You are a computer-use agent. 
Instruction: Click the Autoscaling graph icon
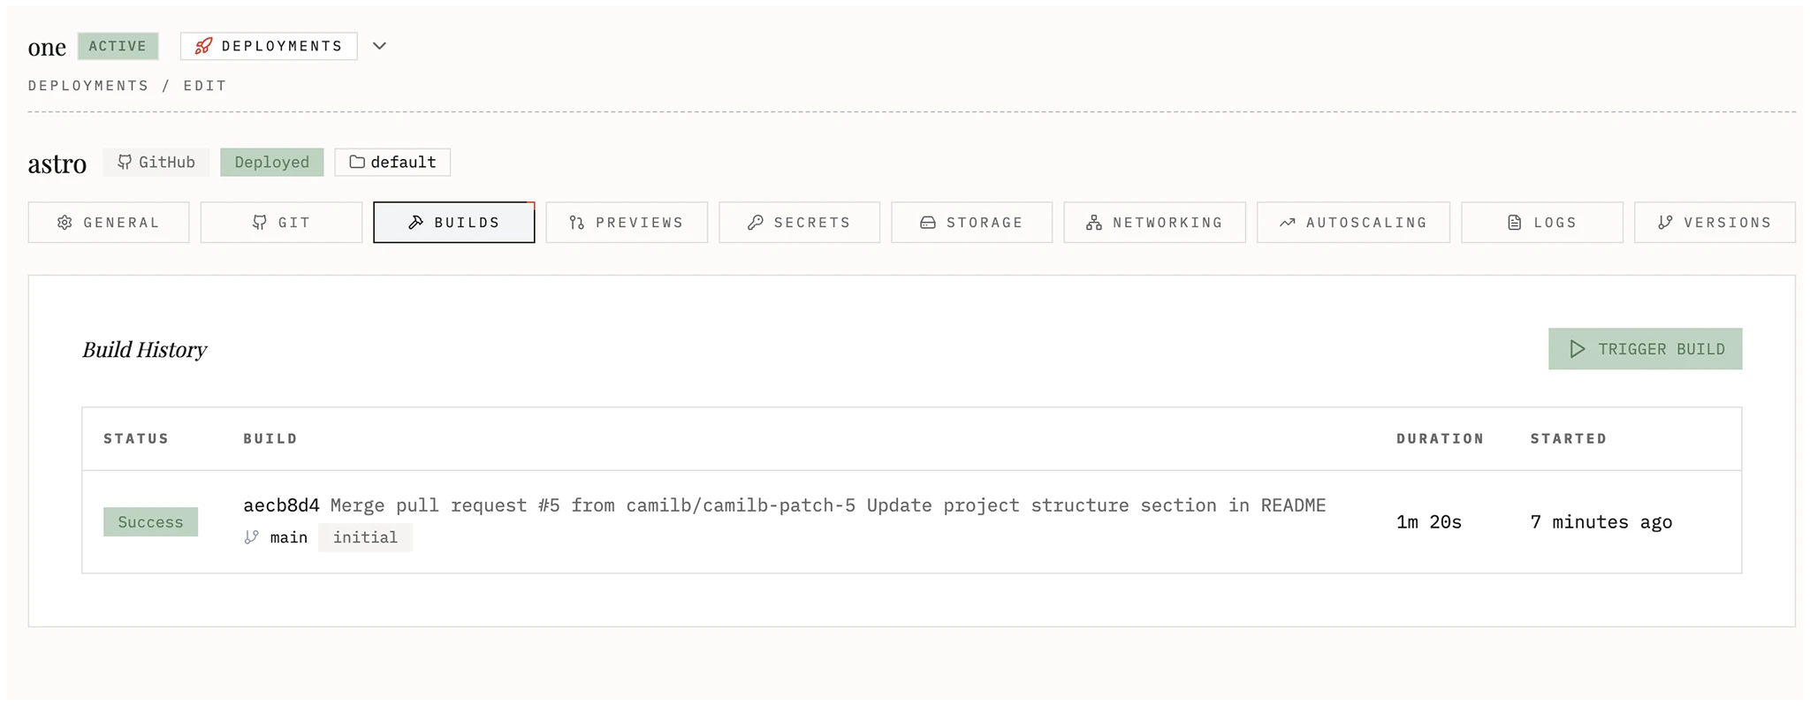tap(1289, 223)
